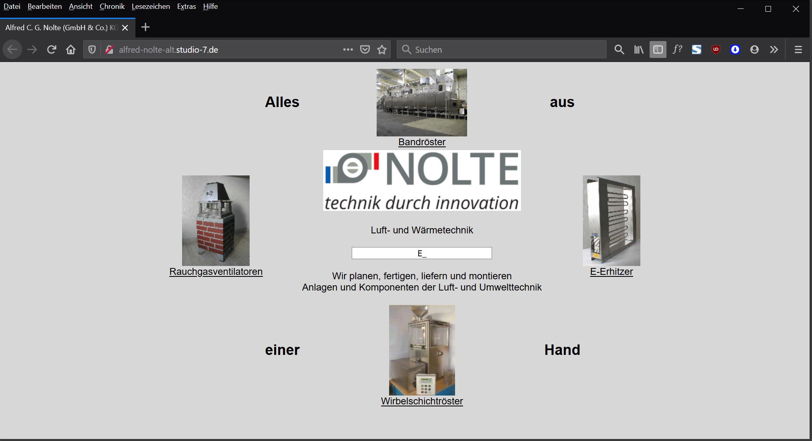Follow the Bandröster link

pos(422,142)
